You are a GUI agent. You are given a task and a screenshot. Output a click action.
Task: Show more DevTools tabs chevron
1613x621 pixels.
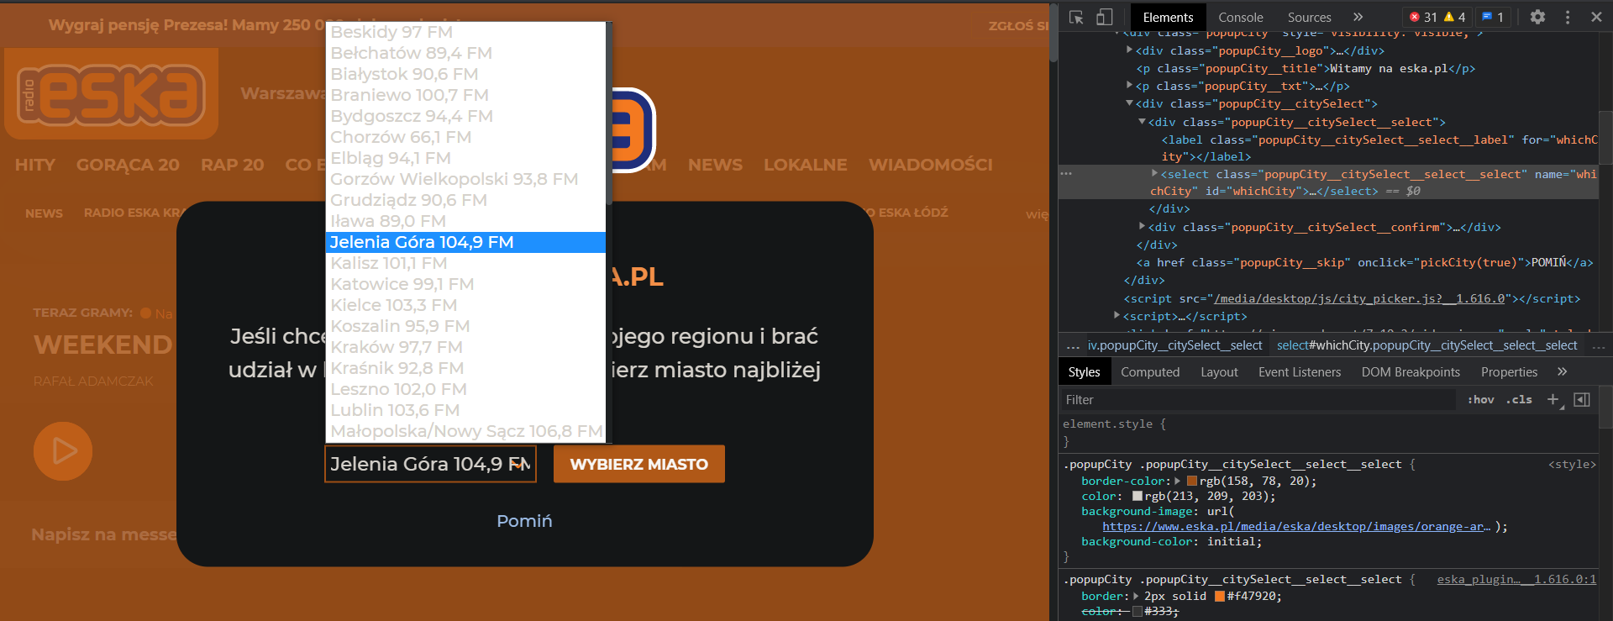tap(1358, 17)
